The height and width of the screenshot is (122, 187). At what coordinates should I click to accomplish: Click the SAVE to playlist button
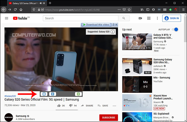[x=103, y=106]
